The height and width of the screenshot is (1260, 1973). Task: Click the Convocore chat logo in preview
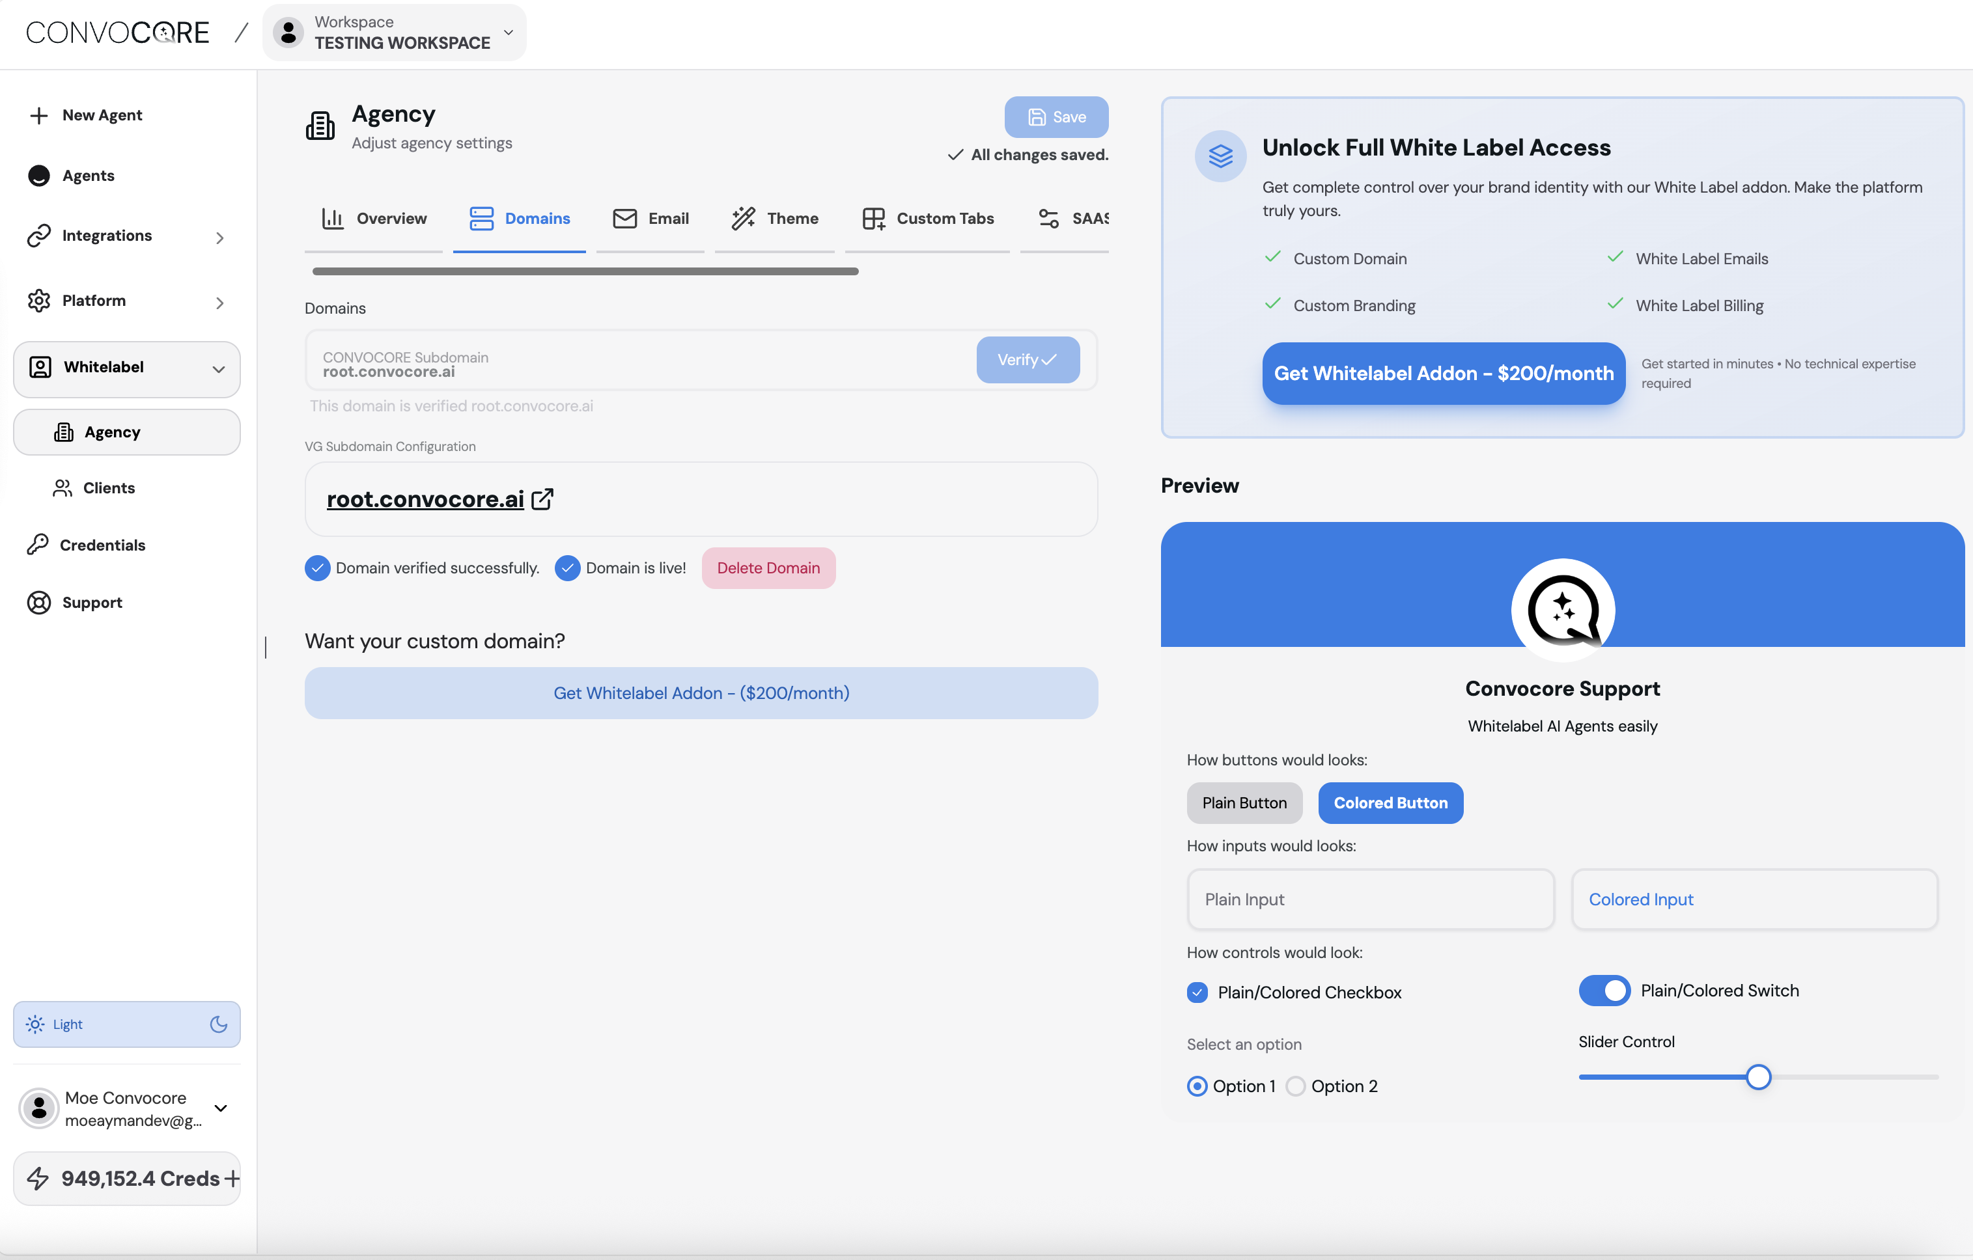(x=1563, y=610)
